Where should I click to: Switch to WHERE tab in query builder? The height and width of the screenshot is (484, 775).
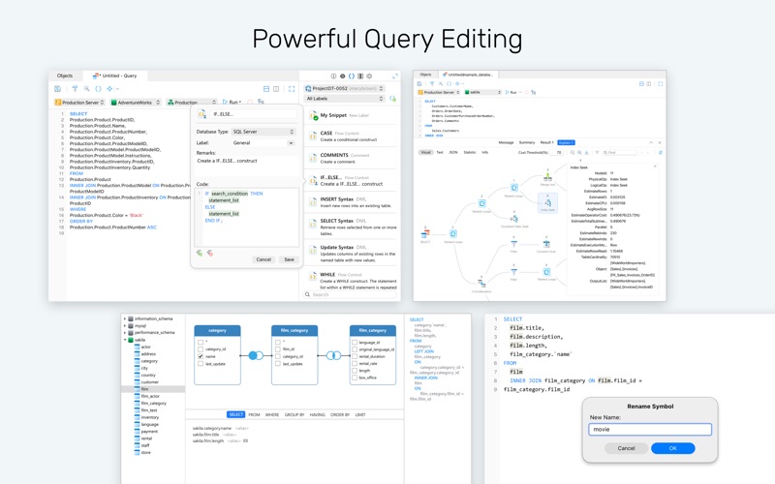[272, 415]
